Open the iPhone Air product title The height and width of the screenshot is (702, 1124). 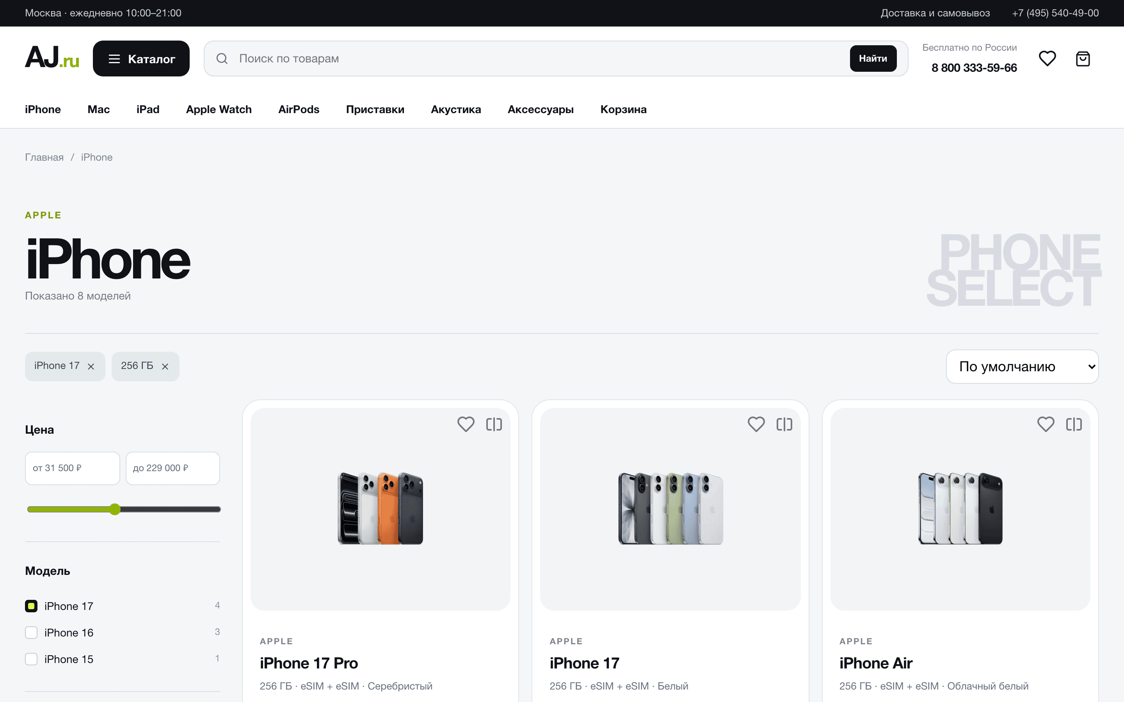point(875,663)
